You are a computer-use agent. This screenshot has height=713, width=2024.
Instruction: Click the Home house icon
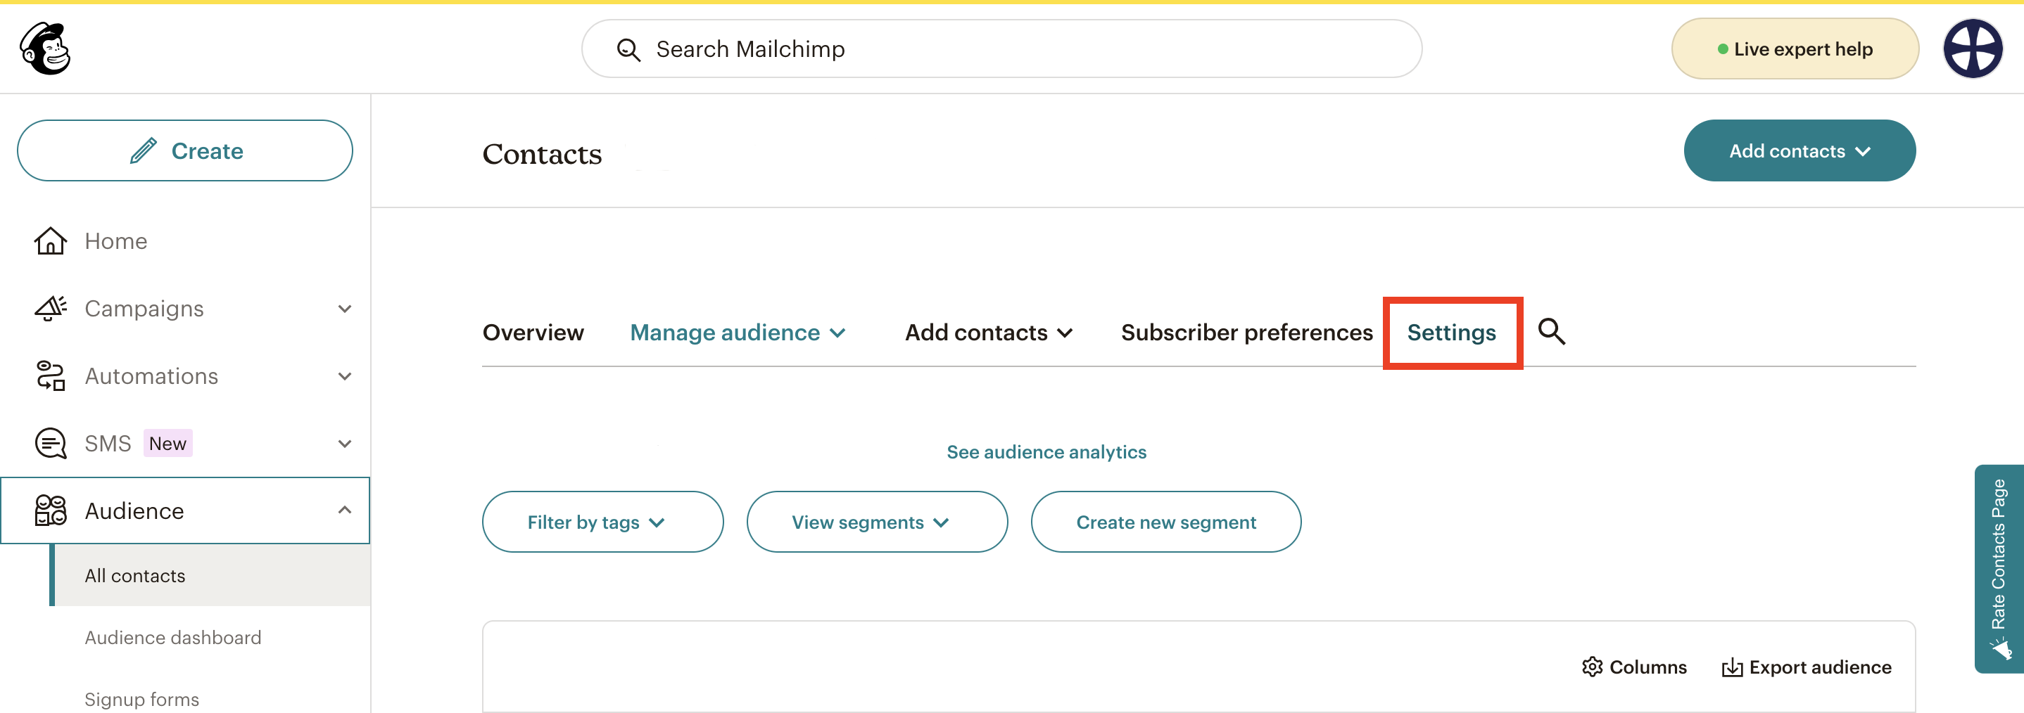click(50, 240)
